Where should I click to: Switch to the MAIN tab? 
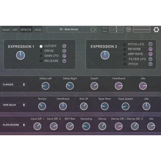6,30
